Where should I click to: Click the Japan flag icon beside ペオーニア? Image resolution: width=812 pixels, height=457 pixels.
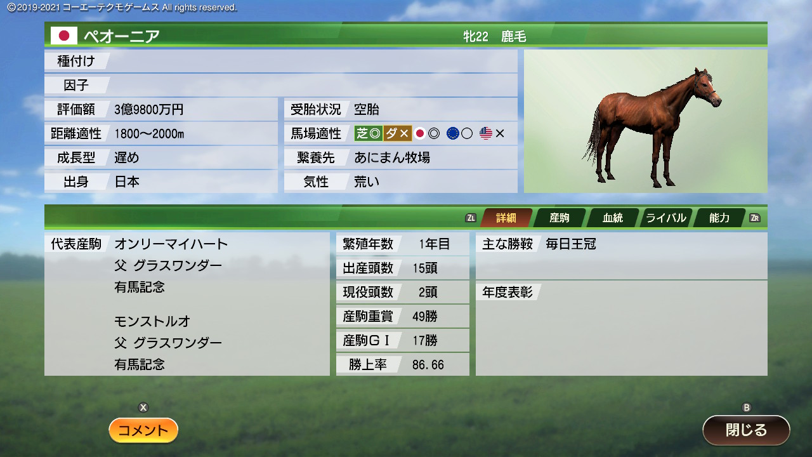point(64,36)
